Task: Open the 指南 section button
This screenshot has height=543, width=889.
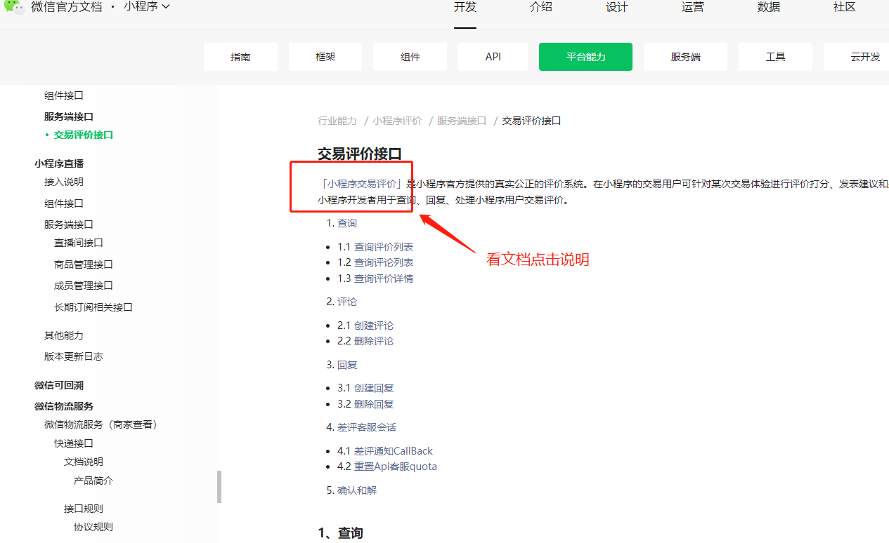Action: coord(240,57)
